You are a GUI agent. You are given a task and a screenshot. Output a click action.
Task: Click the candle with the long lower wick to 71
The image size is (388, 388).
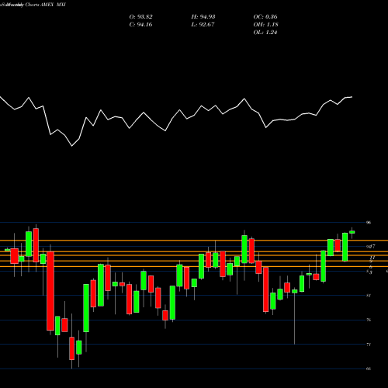click(x=295, y=291)
